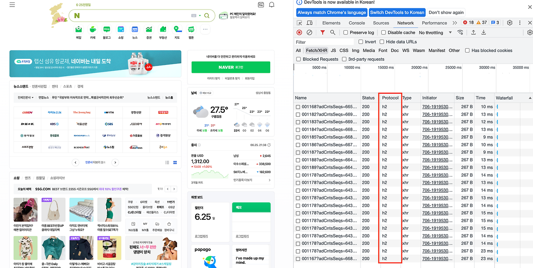This screenshot has height=268, width=533.
Task: Enable the Disable cache checkbox
Action: pos(383,32)
